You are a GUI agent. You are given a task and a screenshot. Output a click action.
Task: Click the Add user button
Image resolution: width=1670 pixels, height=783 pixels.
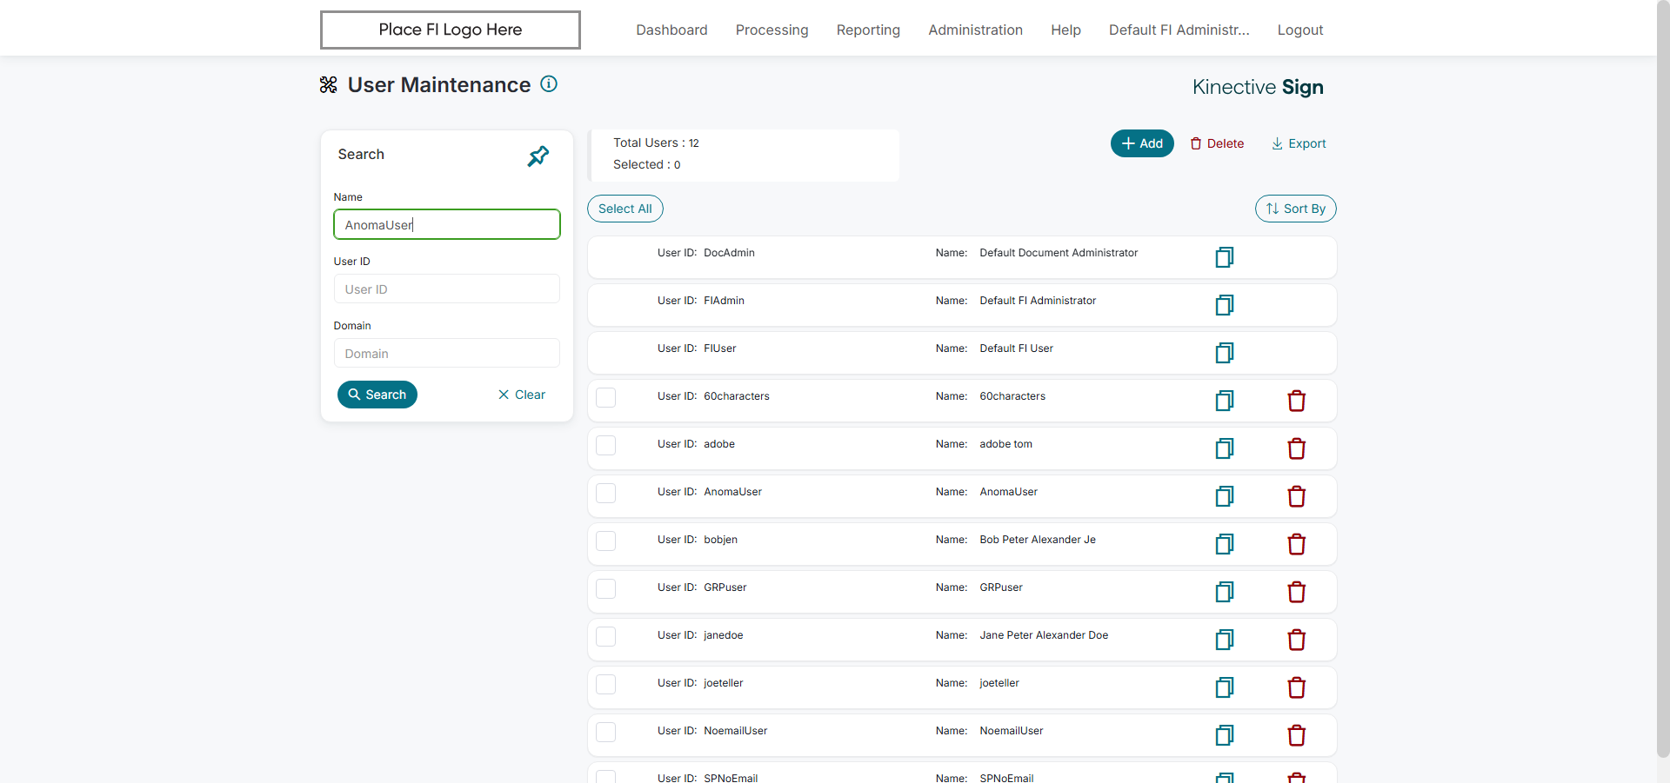point(1142,143)
